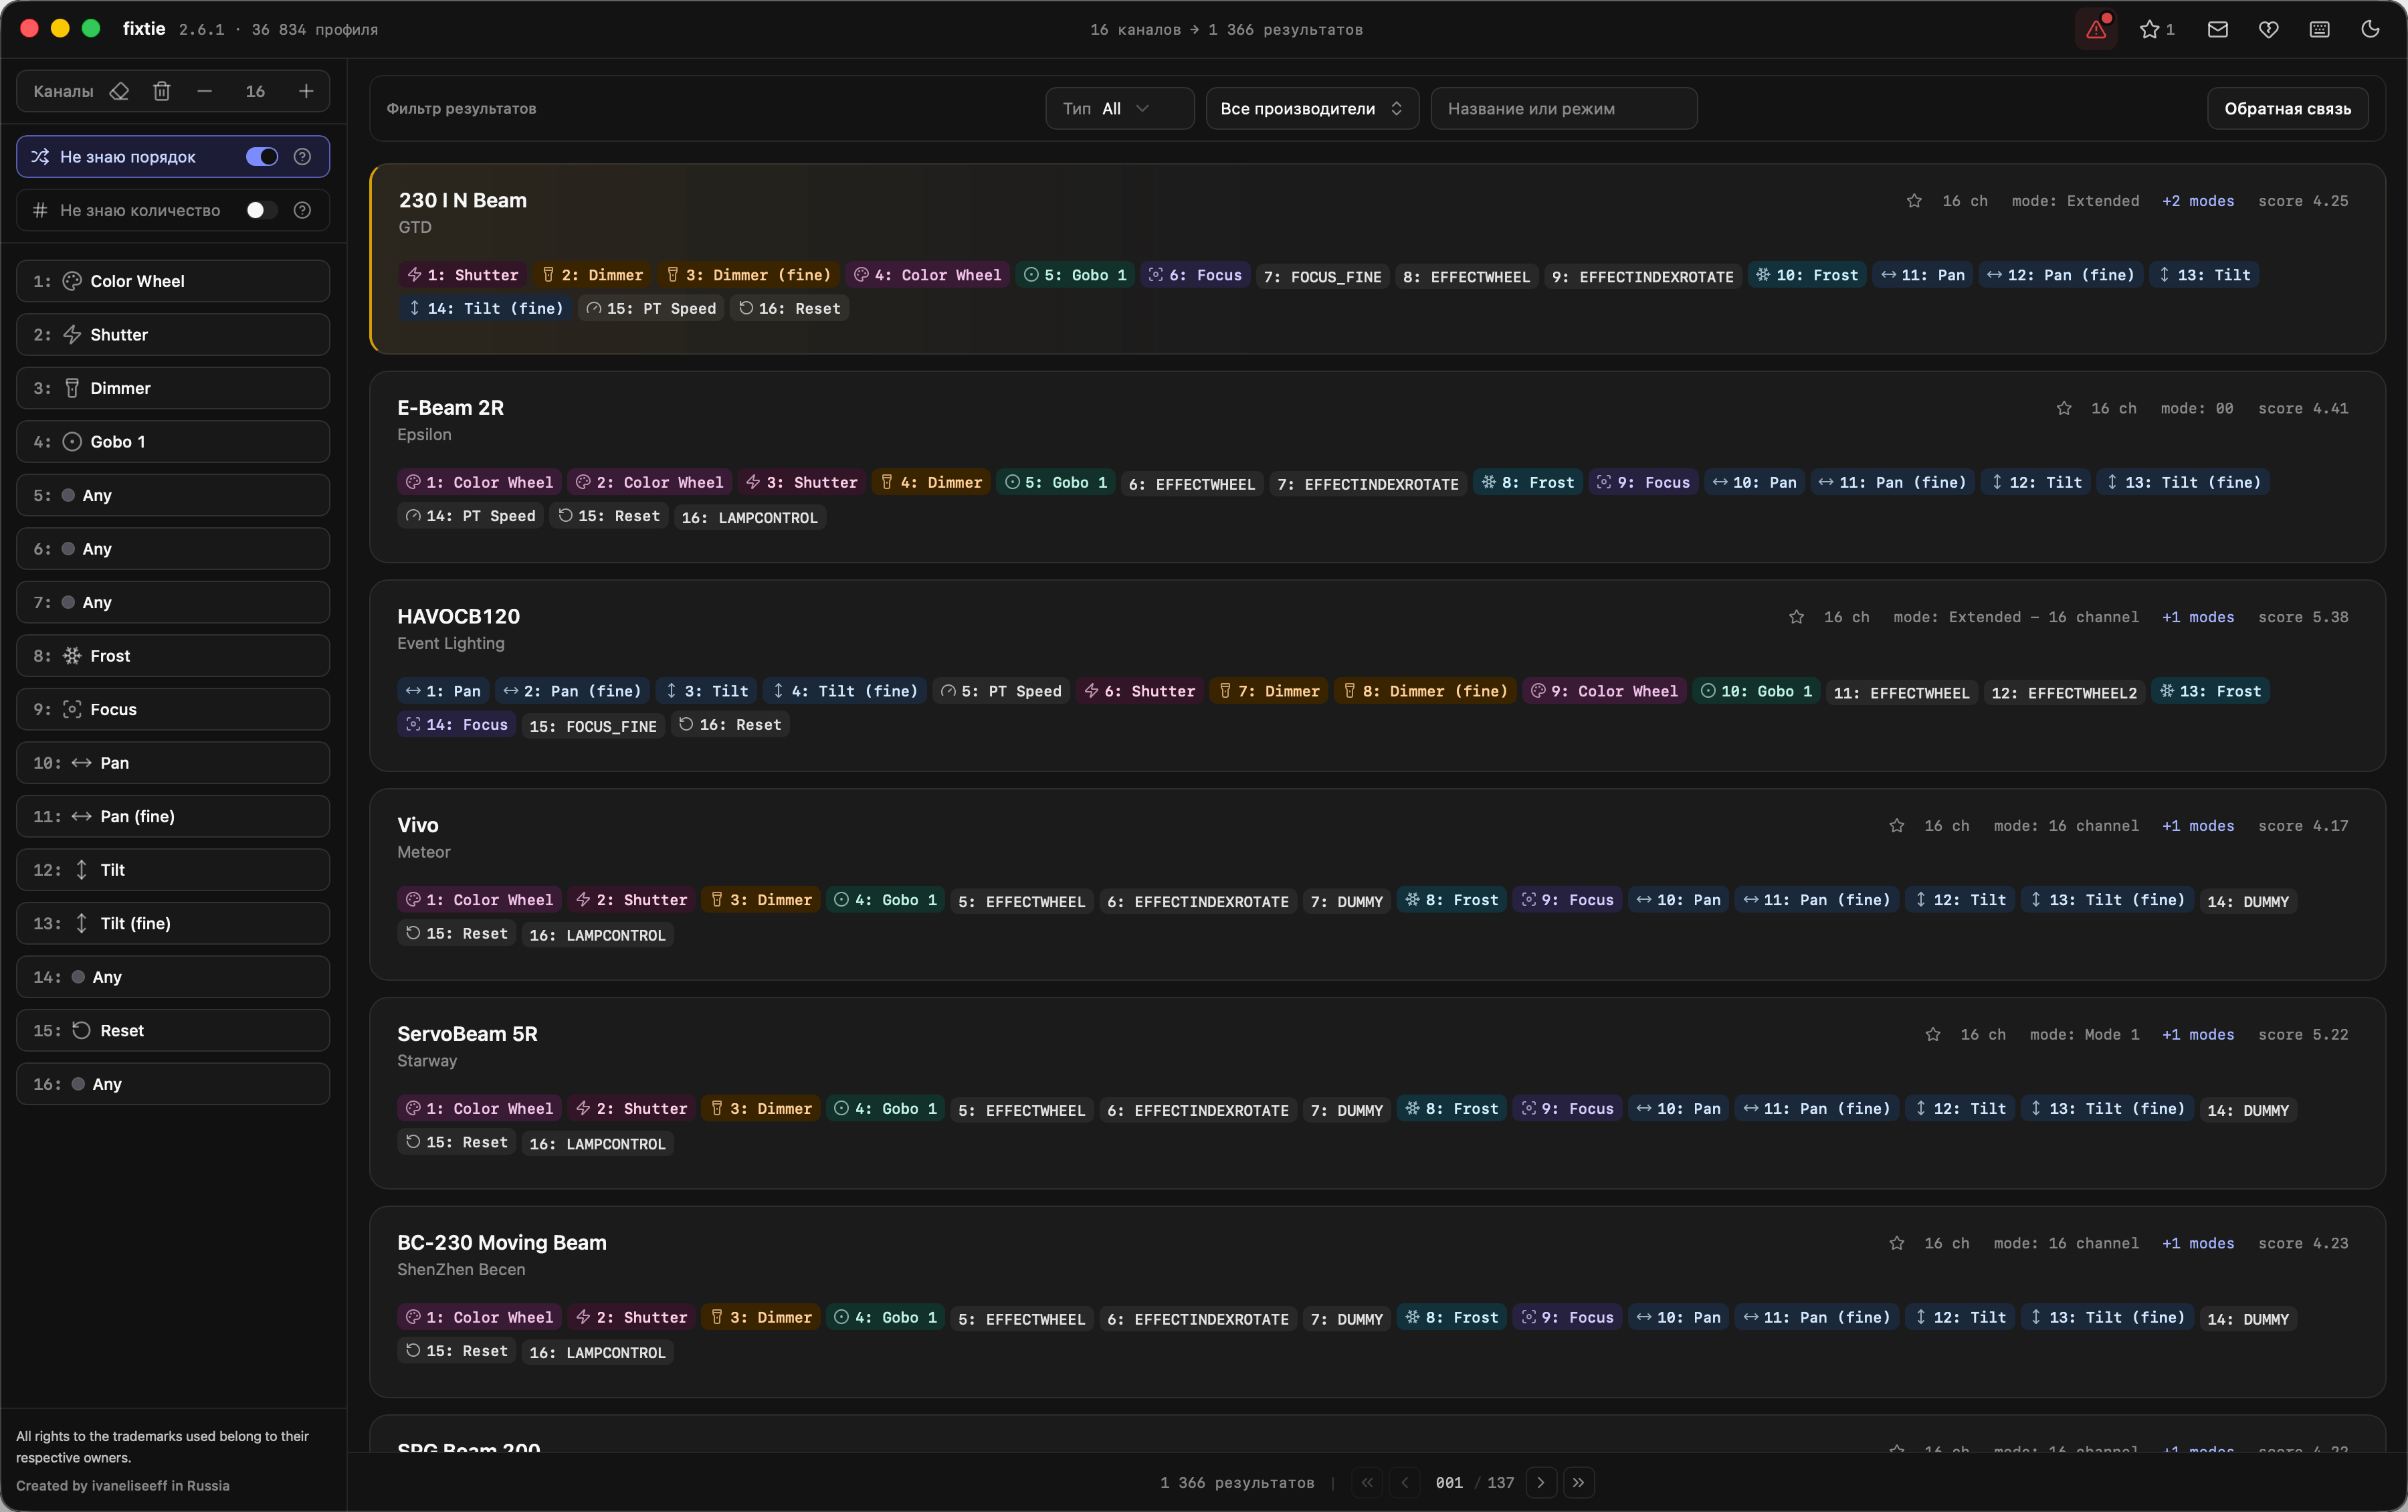The width and height of the screenshot is (2408, 1512).
Task: Show +1 modes for ServoBeam 5R
Action: tap(2198, 1035)
